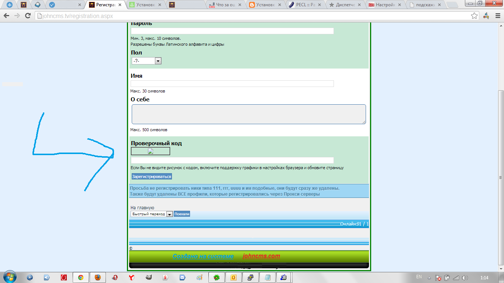Follow the 'На главную' link

(x=142, y=208)
